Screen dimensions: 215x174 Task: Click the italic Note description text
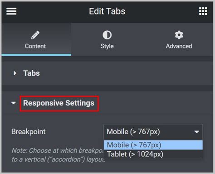pyautogui.click(x=58, y=155)
